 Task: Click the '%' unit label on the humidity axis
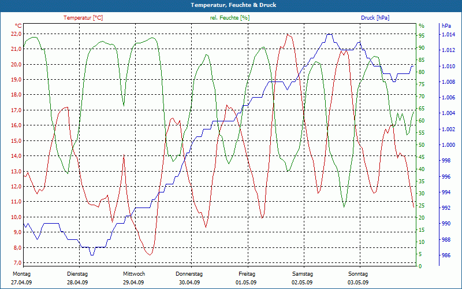pyautogui.click(x=422, y=25)
